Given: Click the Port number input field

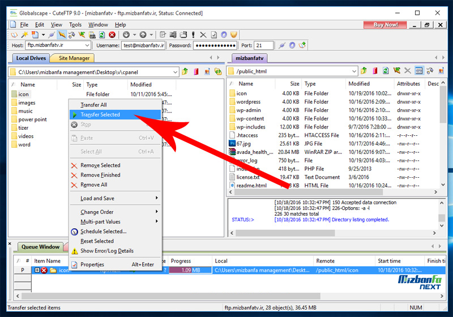Looking at the screenshot, I should 264,45.
